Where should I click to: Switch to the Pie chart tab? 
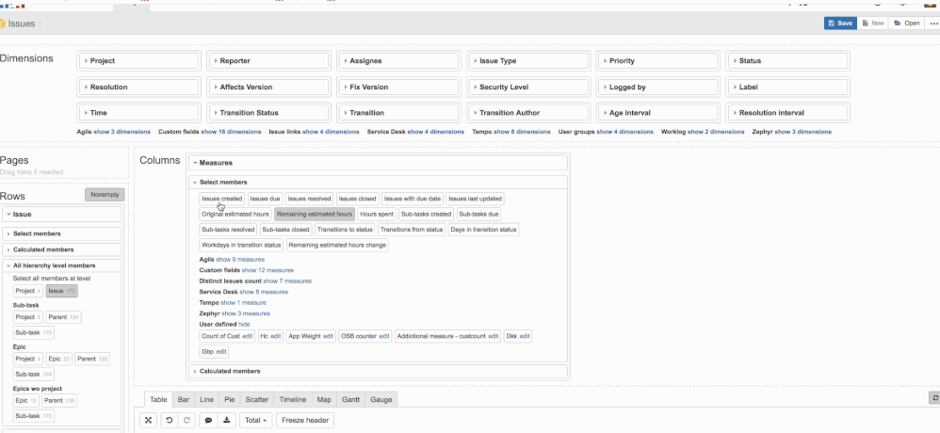click(229, 399)
